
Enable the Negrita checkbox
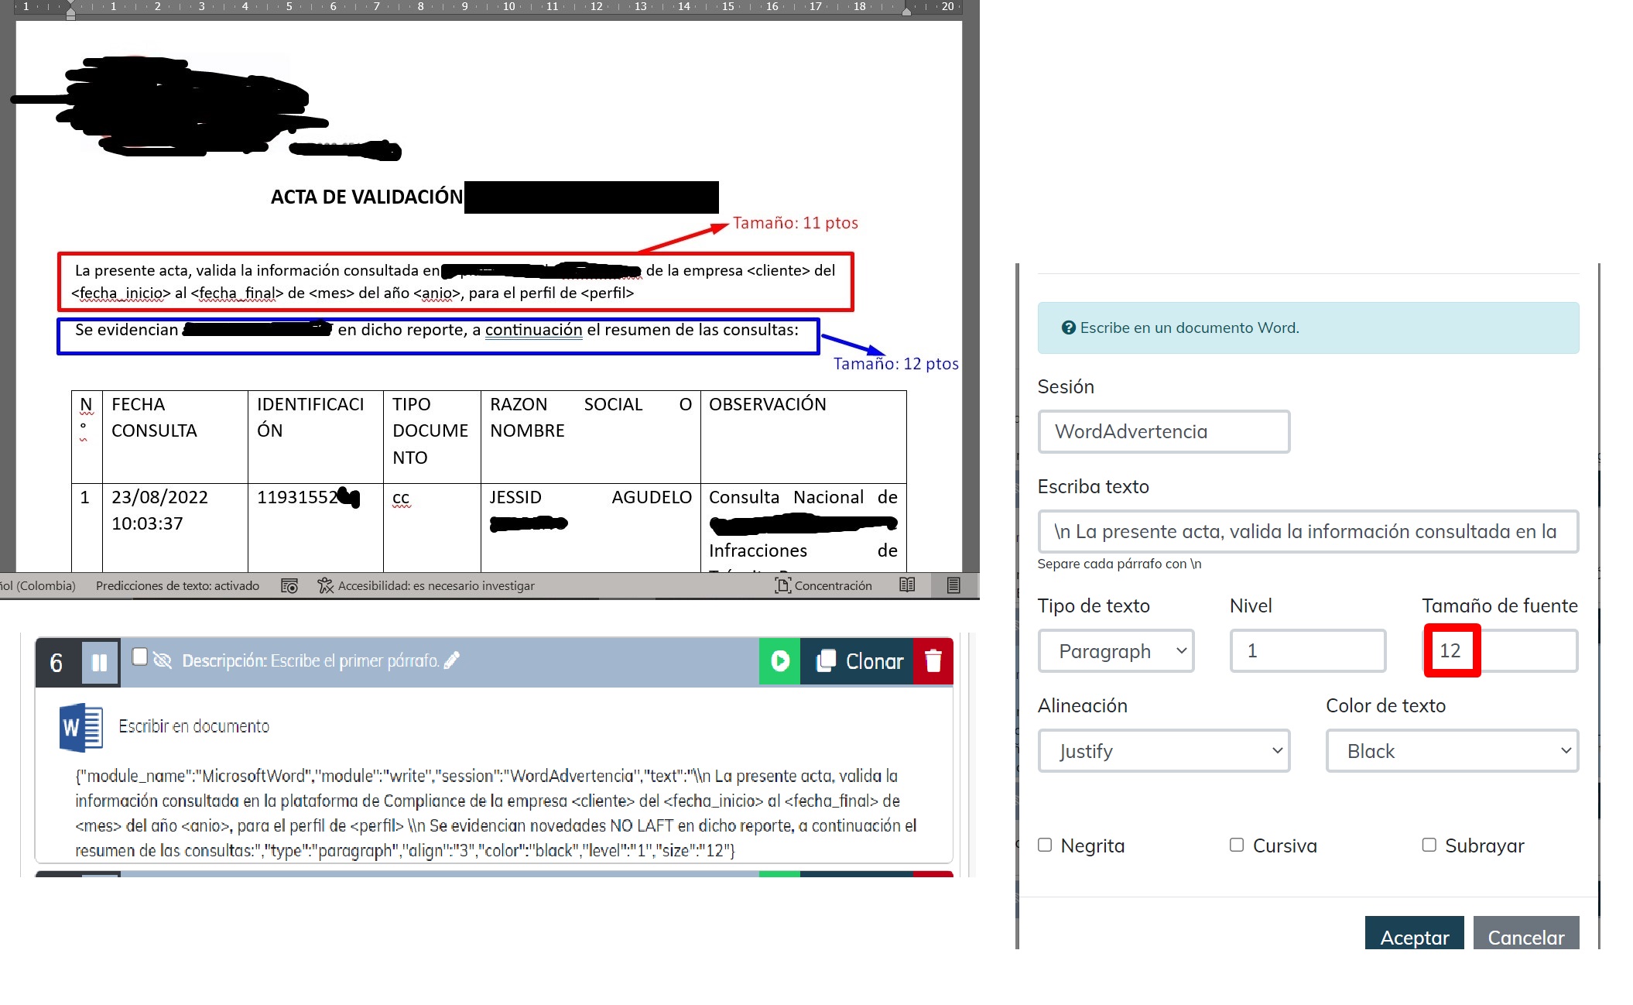coord(1045,845)
